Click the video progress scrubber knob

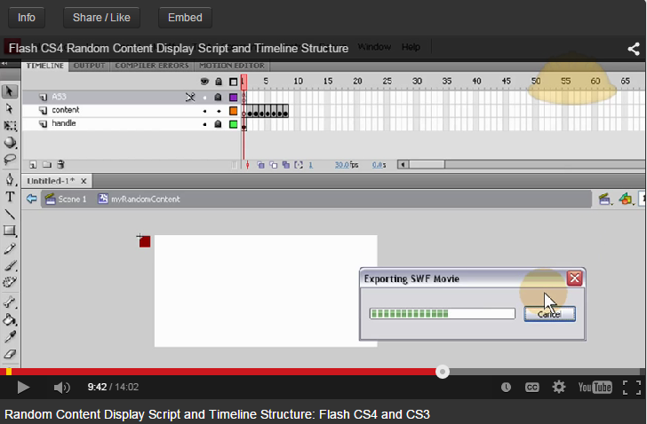pyautogui.click(x=443, y=373)
